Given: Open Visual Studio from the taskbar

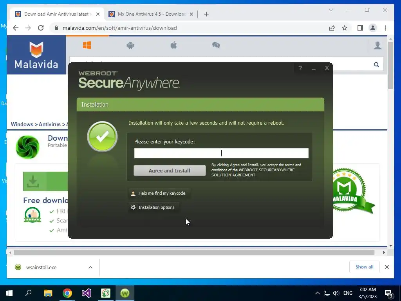Looking at the screenshot, I should [87, 293].
